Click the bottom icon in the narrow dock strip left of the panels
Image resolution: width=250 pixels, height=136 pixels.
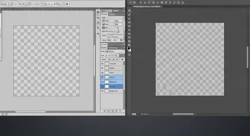coord(98,34)
